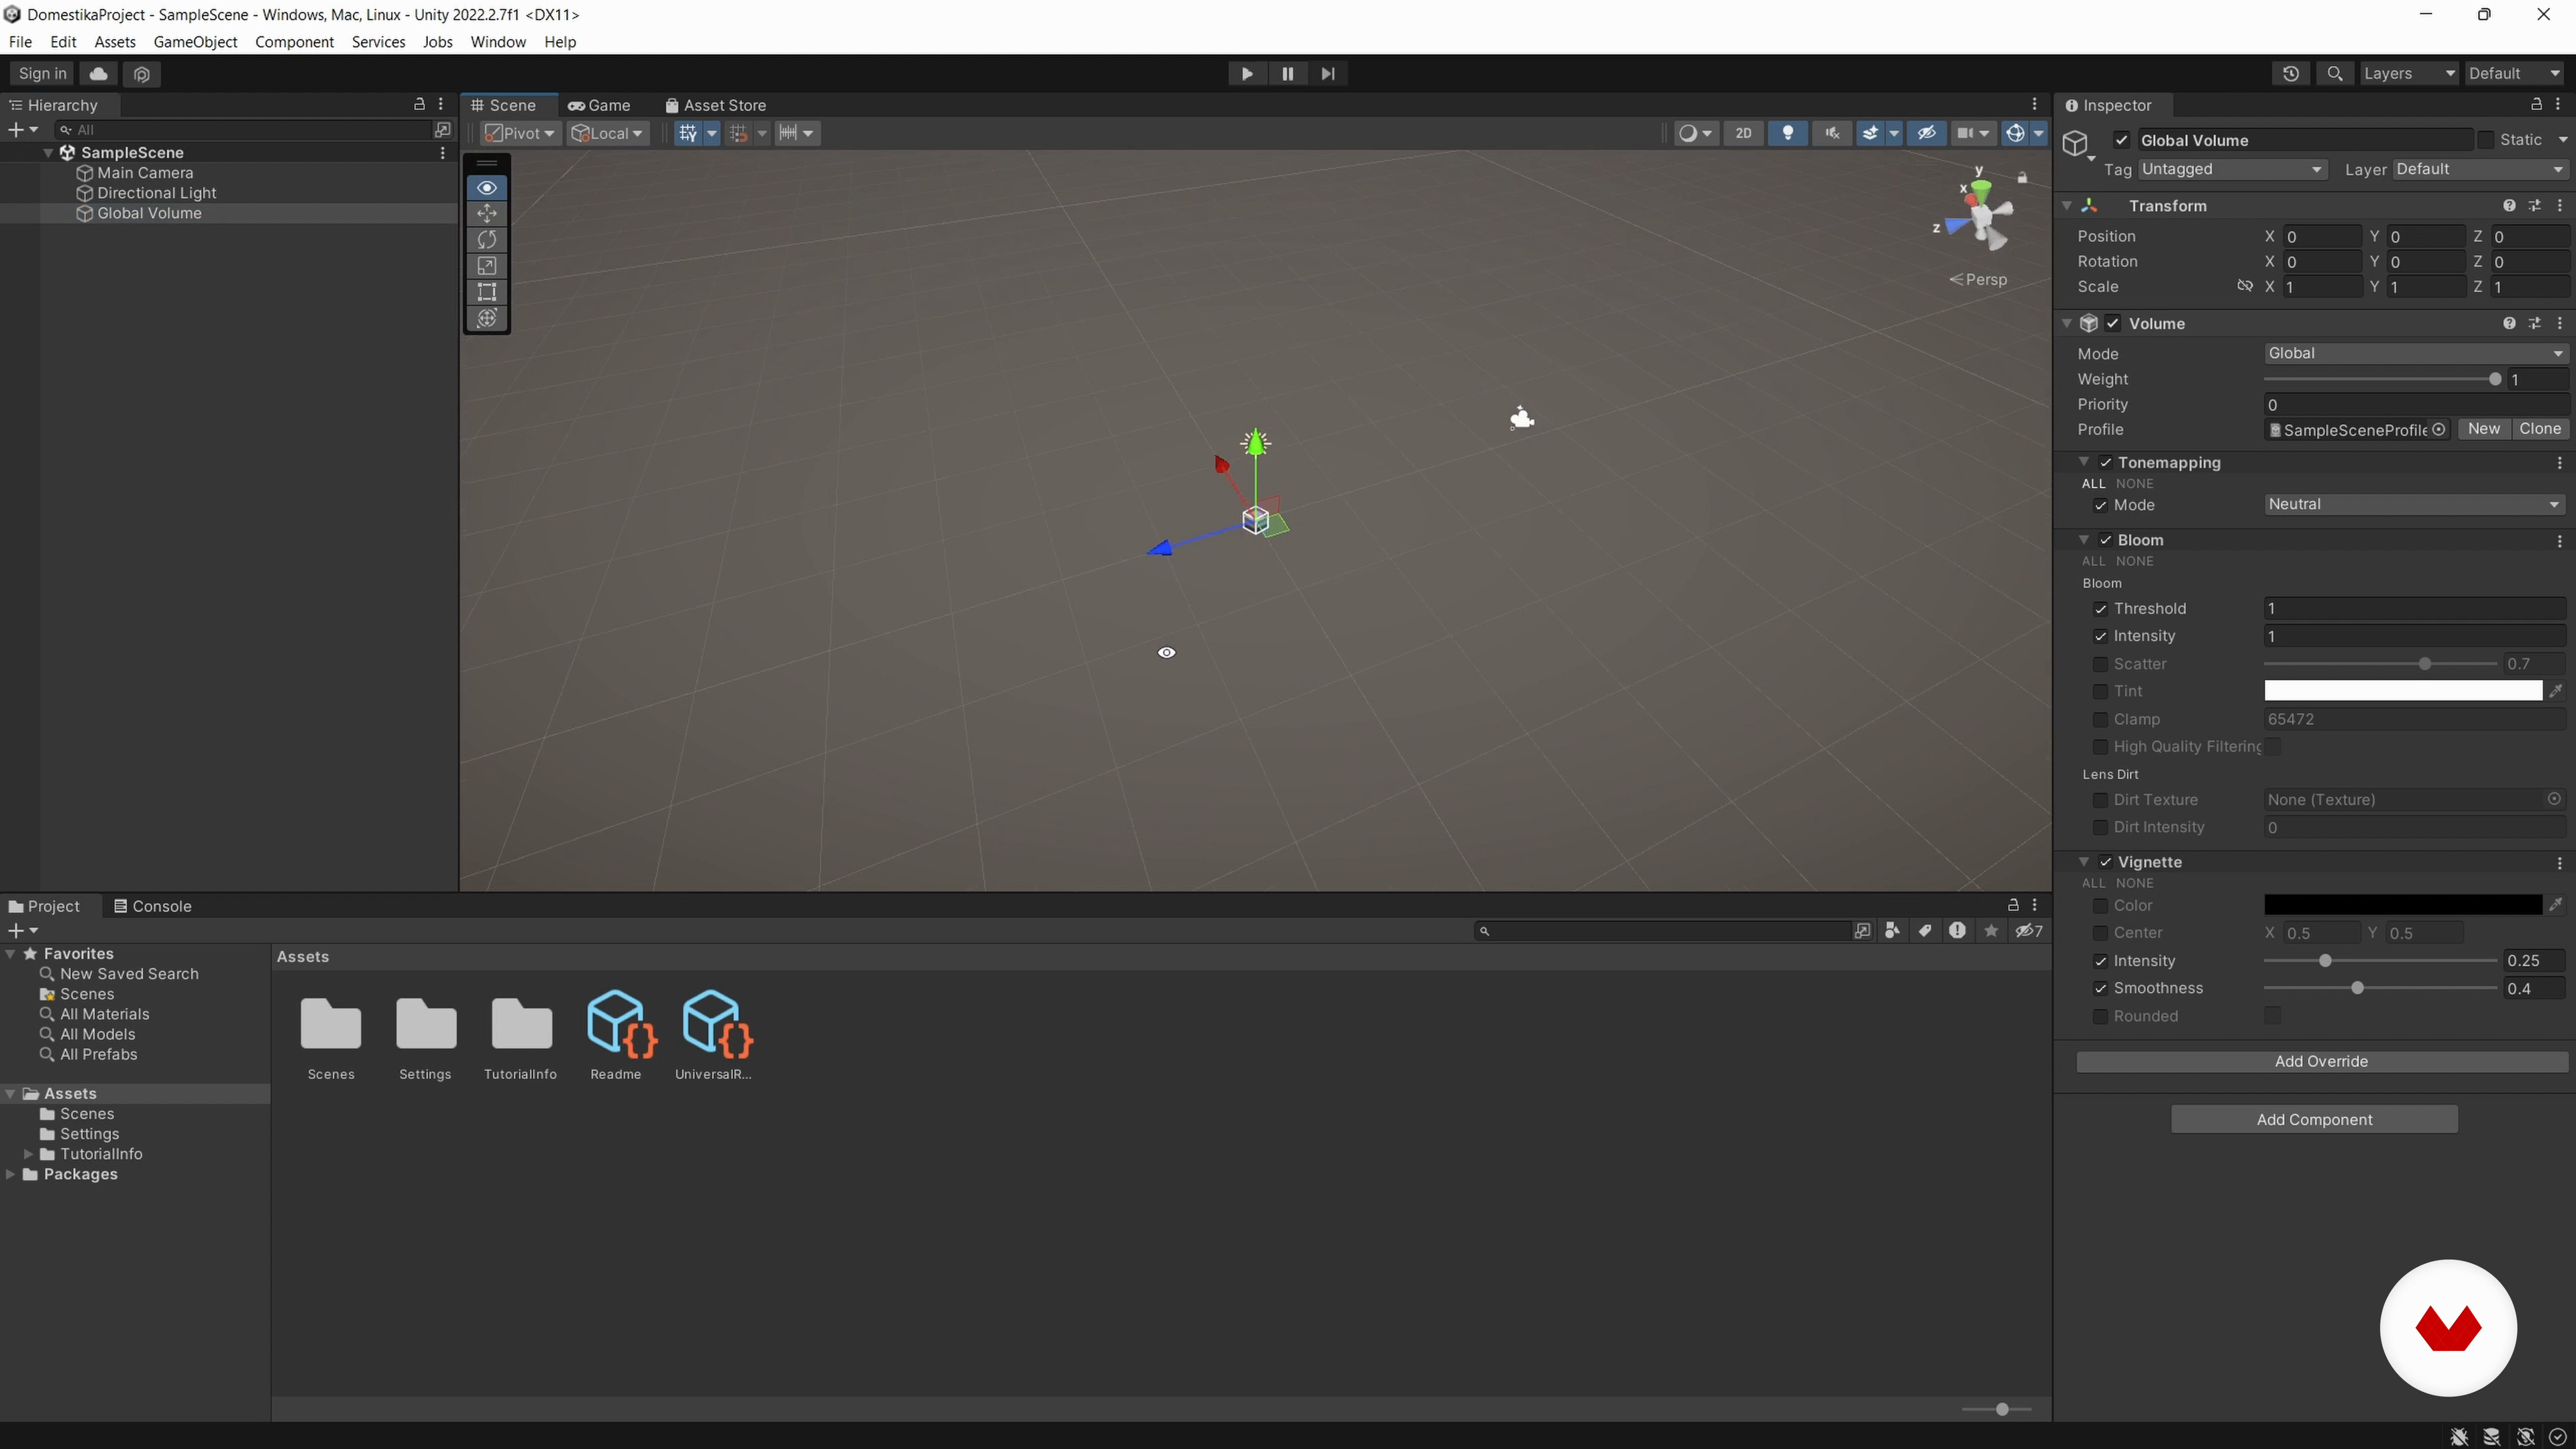Open the Undo History icon
The width and height of the screenshot is (2576, 1449).
tap(2290, 73)
